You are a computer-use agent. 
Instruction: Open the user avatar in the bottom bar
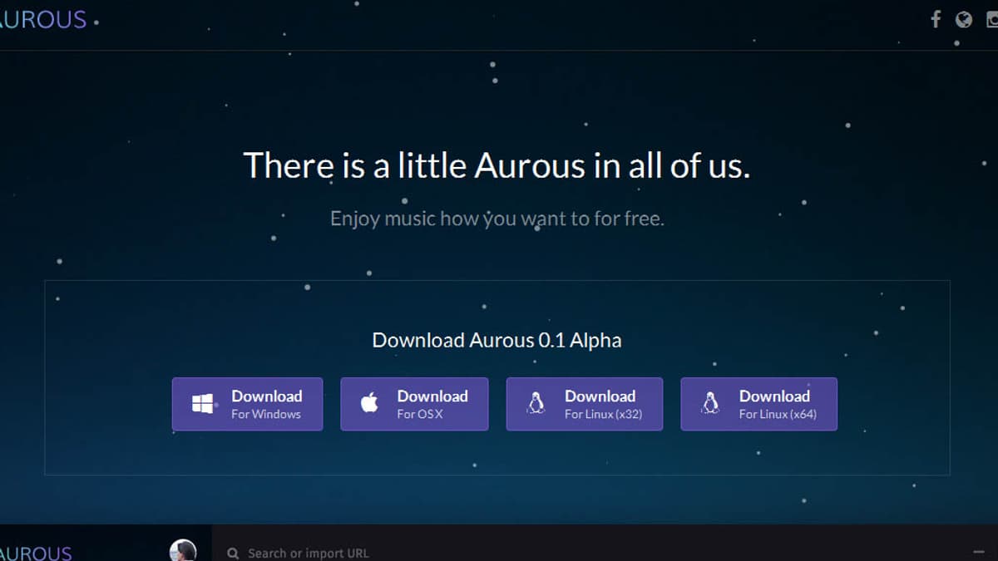coord(183,550)
